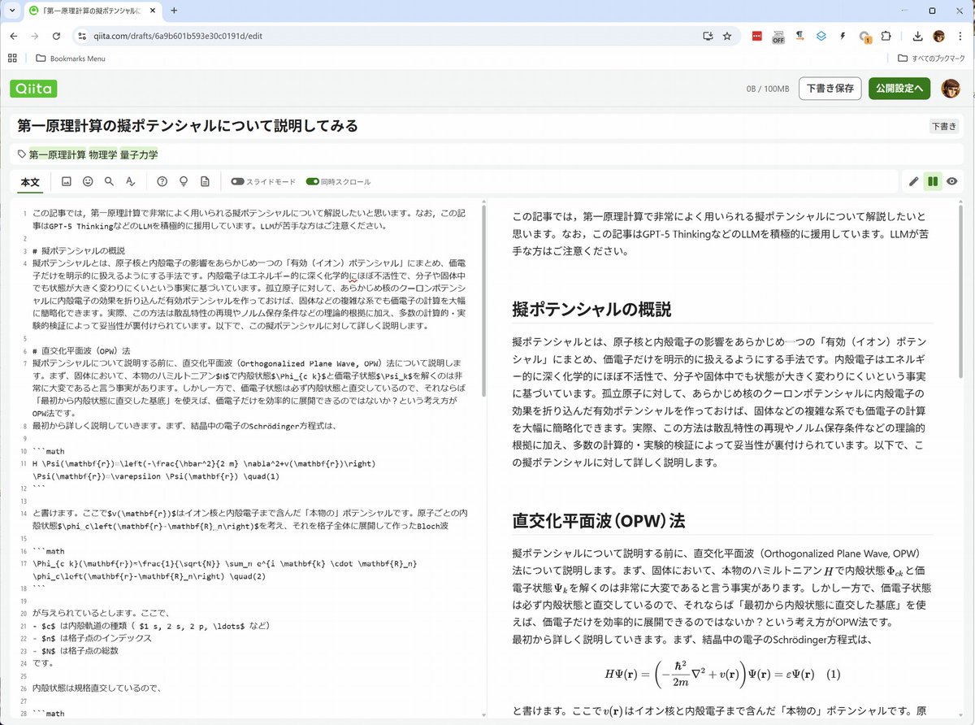The image size is (975, 725).
Task: Click browser forward arrow
Action: 35,36
